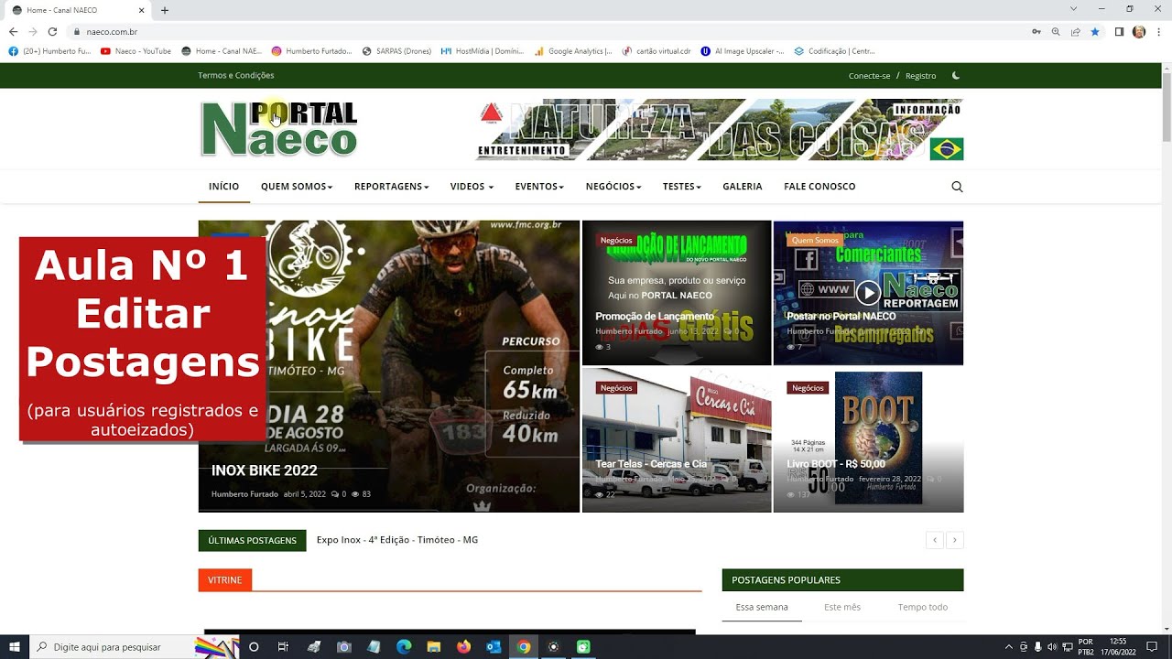Expand the Testes menu

682,187
